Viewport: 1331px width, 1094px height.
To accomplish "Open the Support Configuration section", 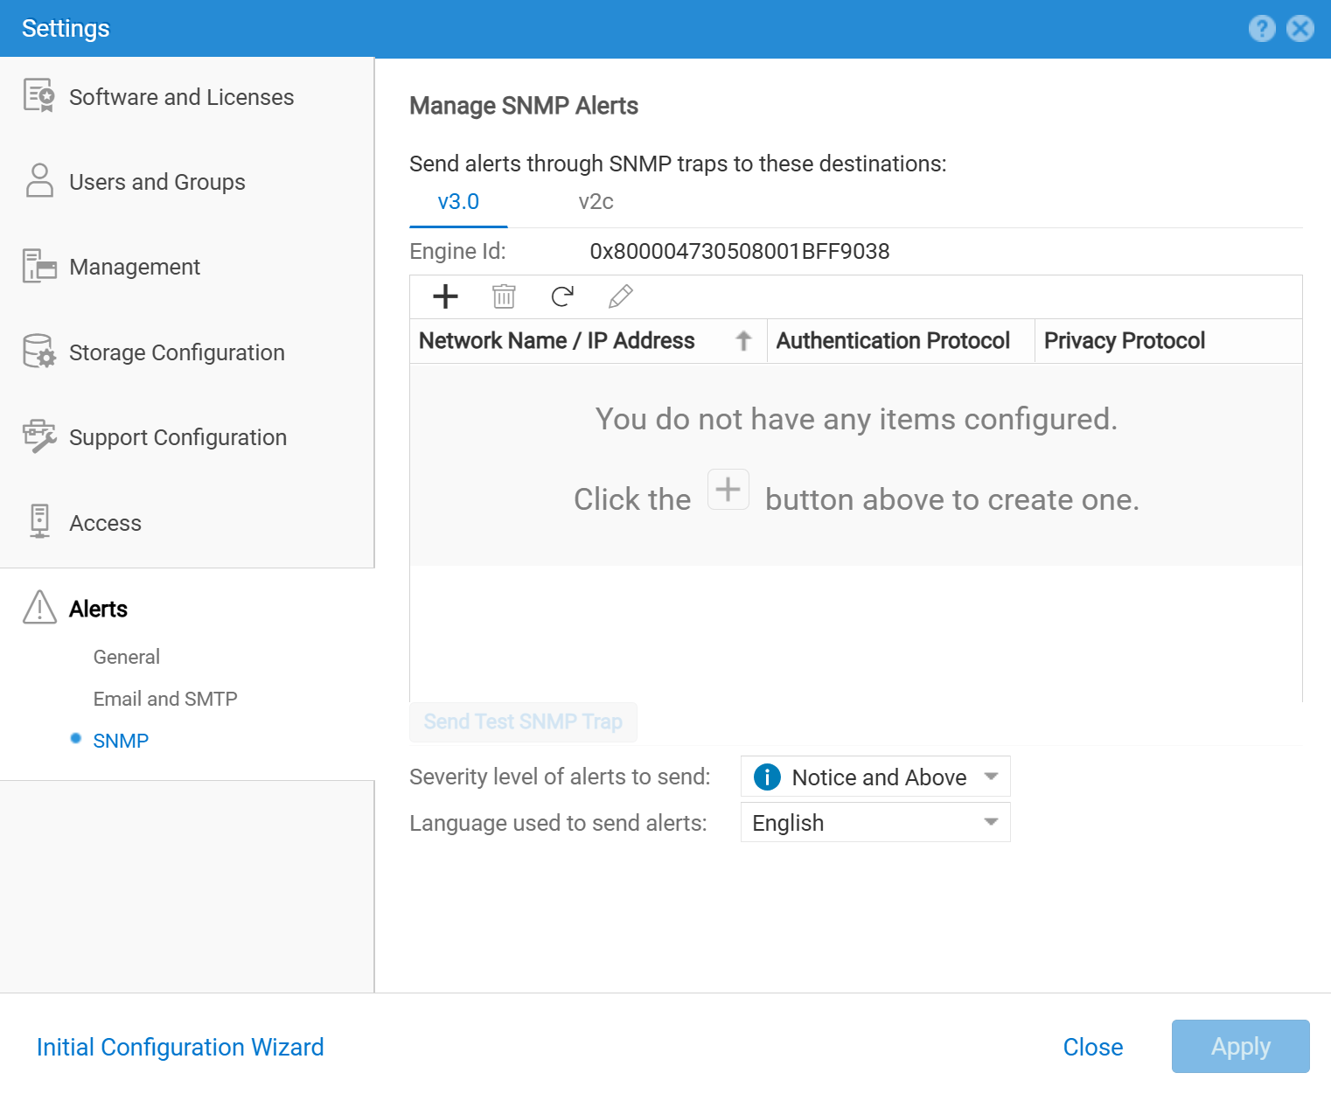I will pyautogui.click(x=178, y=437).
